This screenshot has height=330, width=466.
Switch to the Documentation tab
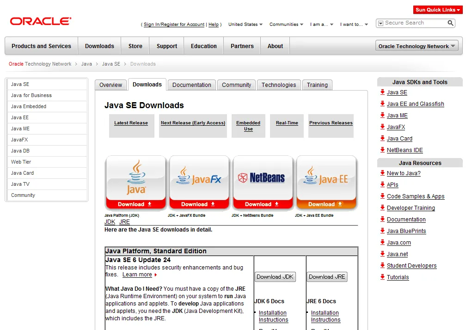(192, 85)
